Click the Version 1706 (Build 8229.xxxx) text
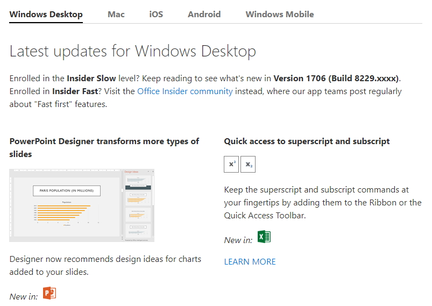Image resolution: width=432 pixels, height=306 pixels. pos(336,79)
